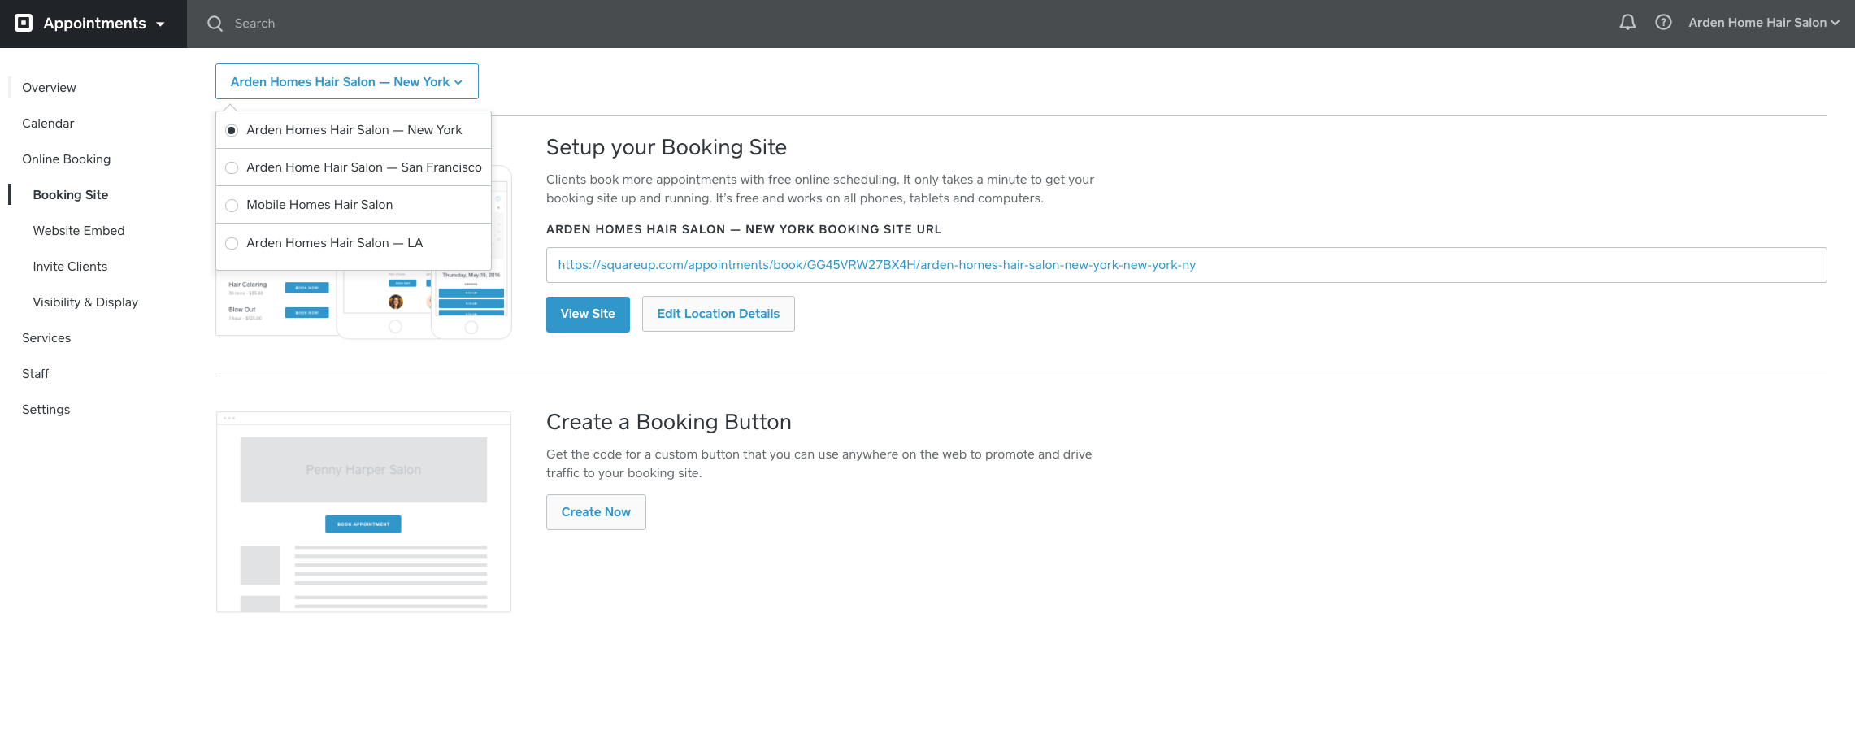This screenshot has height=739, width=1855.
Task: Open Settings in the sidebar
Action: (x=46, y=410)
